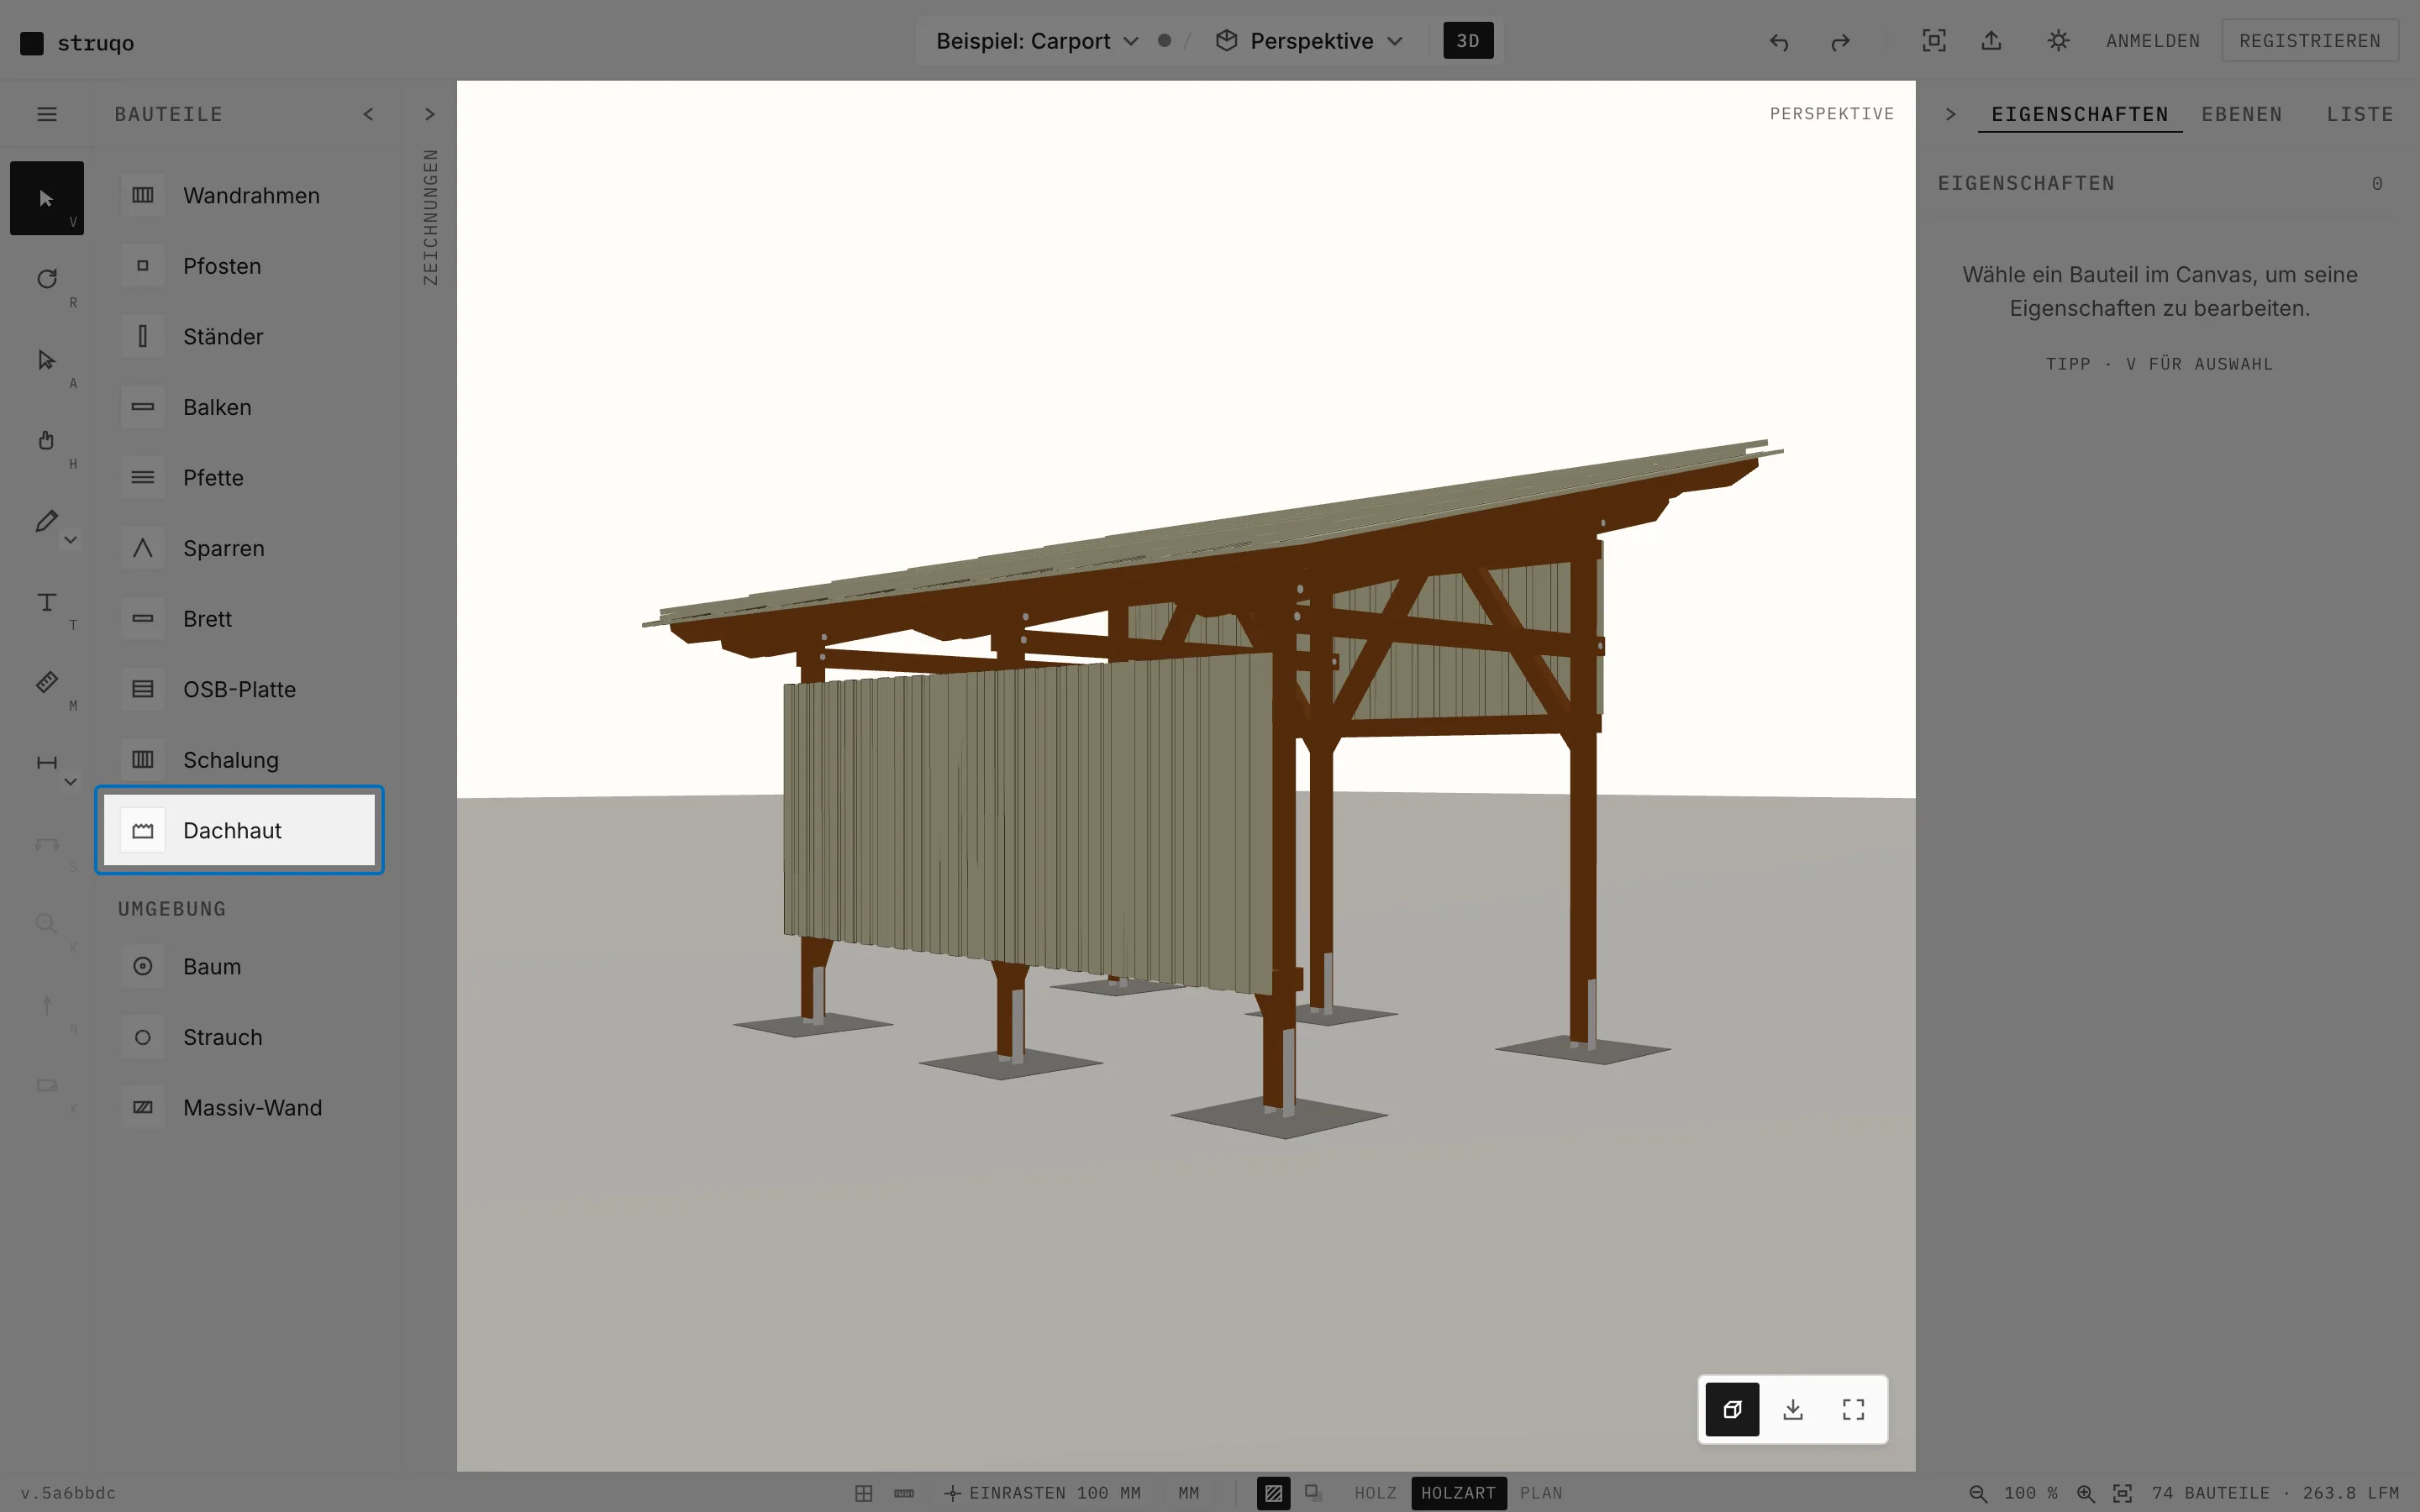
Task: Select Holzart color mode
Action: click(1458, 1493)
